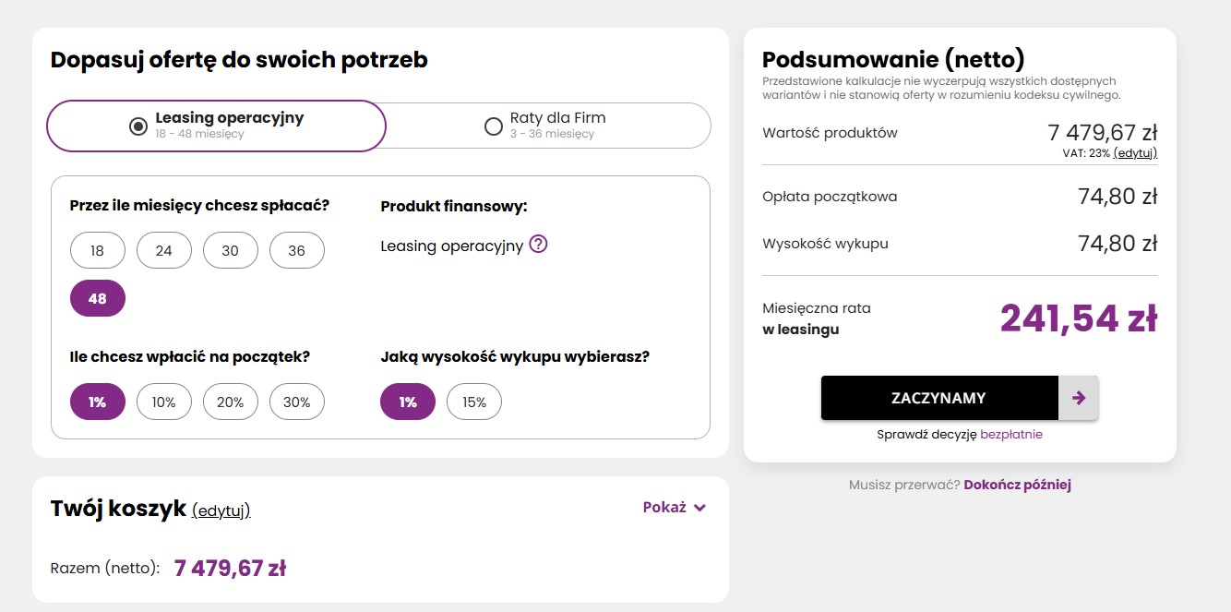This screenshot has height=612, width=1231.
Task: Click the question mark help icon
Action: 539,245
